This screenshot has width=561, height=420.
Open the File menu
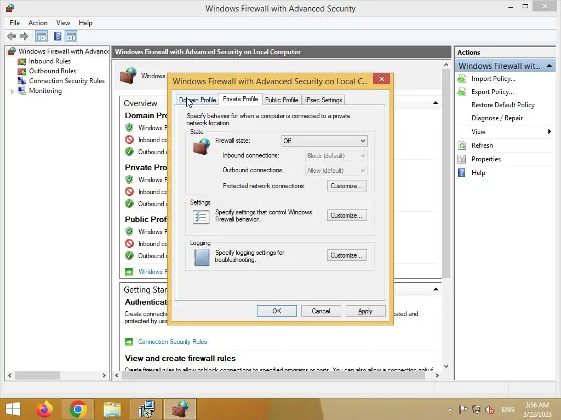pos(15,23)
